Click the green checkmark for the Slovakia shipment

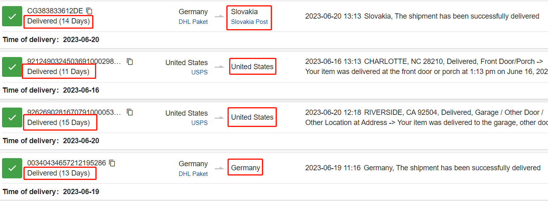tap(12, 16)
